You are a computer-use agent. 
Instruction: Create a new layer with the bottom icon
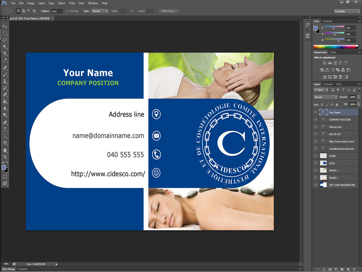(348, 269)
